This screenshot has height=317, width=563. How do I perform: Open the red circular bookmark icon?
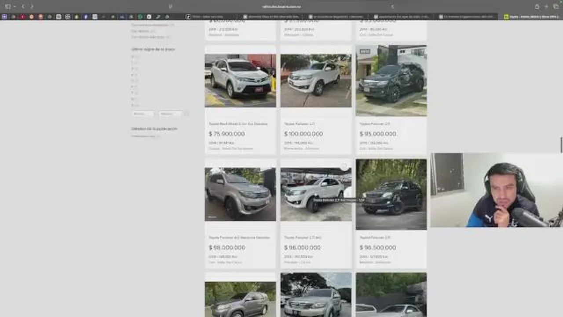[x=22, y=17]
